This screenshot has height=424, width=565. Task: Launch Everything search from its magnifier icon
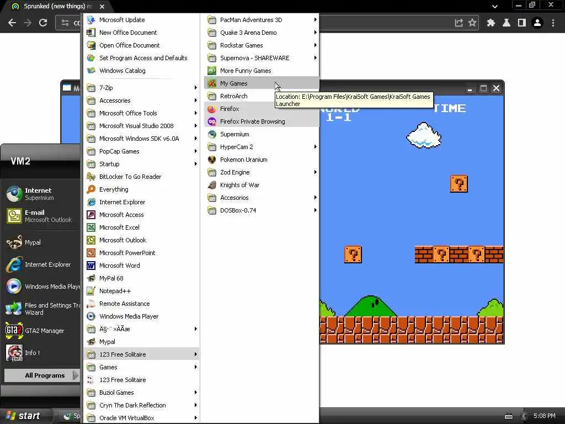91,189
